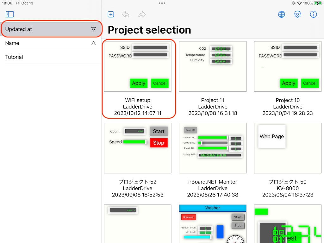Click the ascending triangle next to Name
This screenshot has height=243, width=324.
pyautogui.click(x=93, y=43)
